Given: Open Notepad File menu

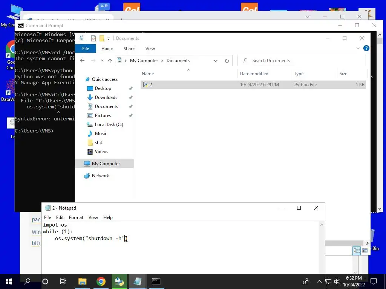Looking at the screenshot, I should (x=47, y=218).
